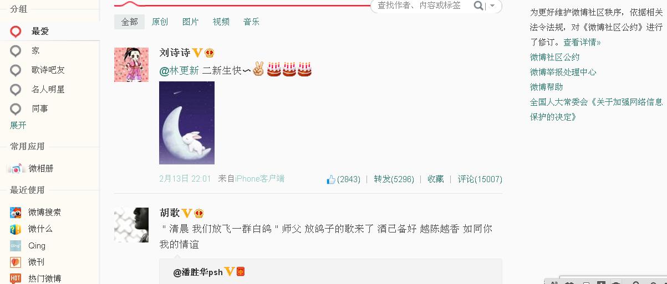Screen dimensions: 667x284
Task: Click the search magnifier icon
Action: [478, 6]
